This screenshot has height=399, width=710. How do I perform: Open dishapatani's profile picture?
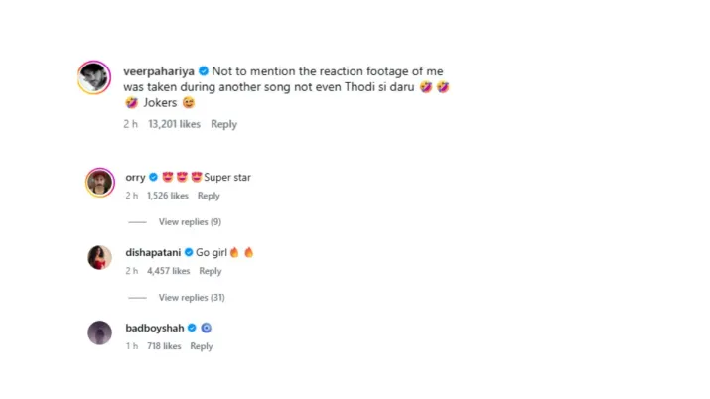point(99,258)
